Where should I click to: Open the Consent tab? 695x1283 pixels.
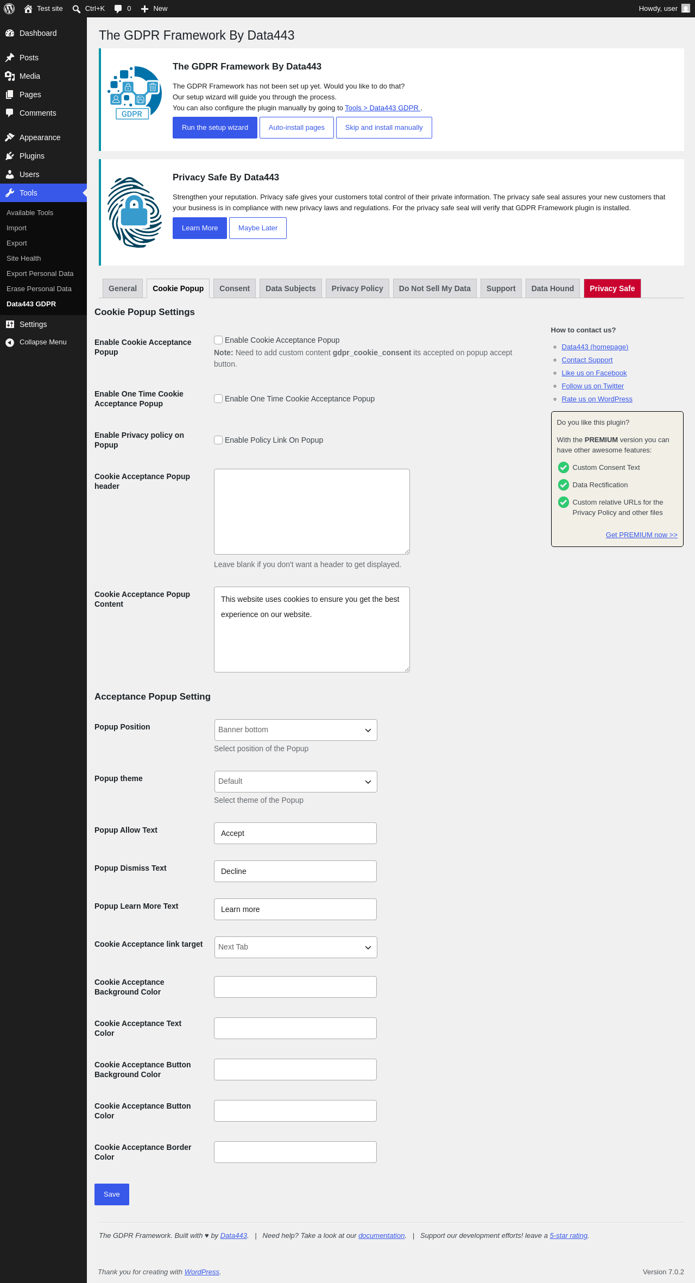235,288
